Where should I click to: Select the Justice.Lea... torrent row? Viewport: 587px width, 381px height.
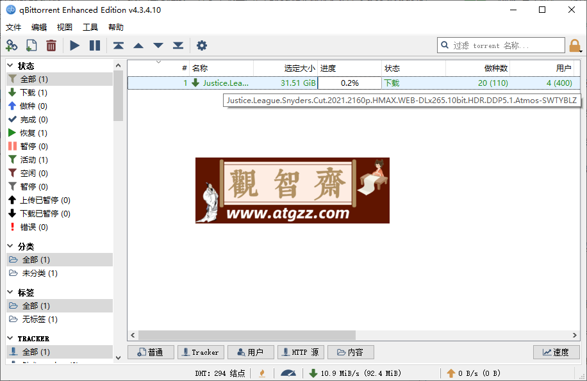click(354, 83)
